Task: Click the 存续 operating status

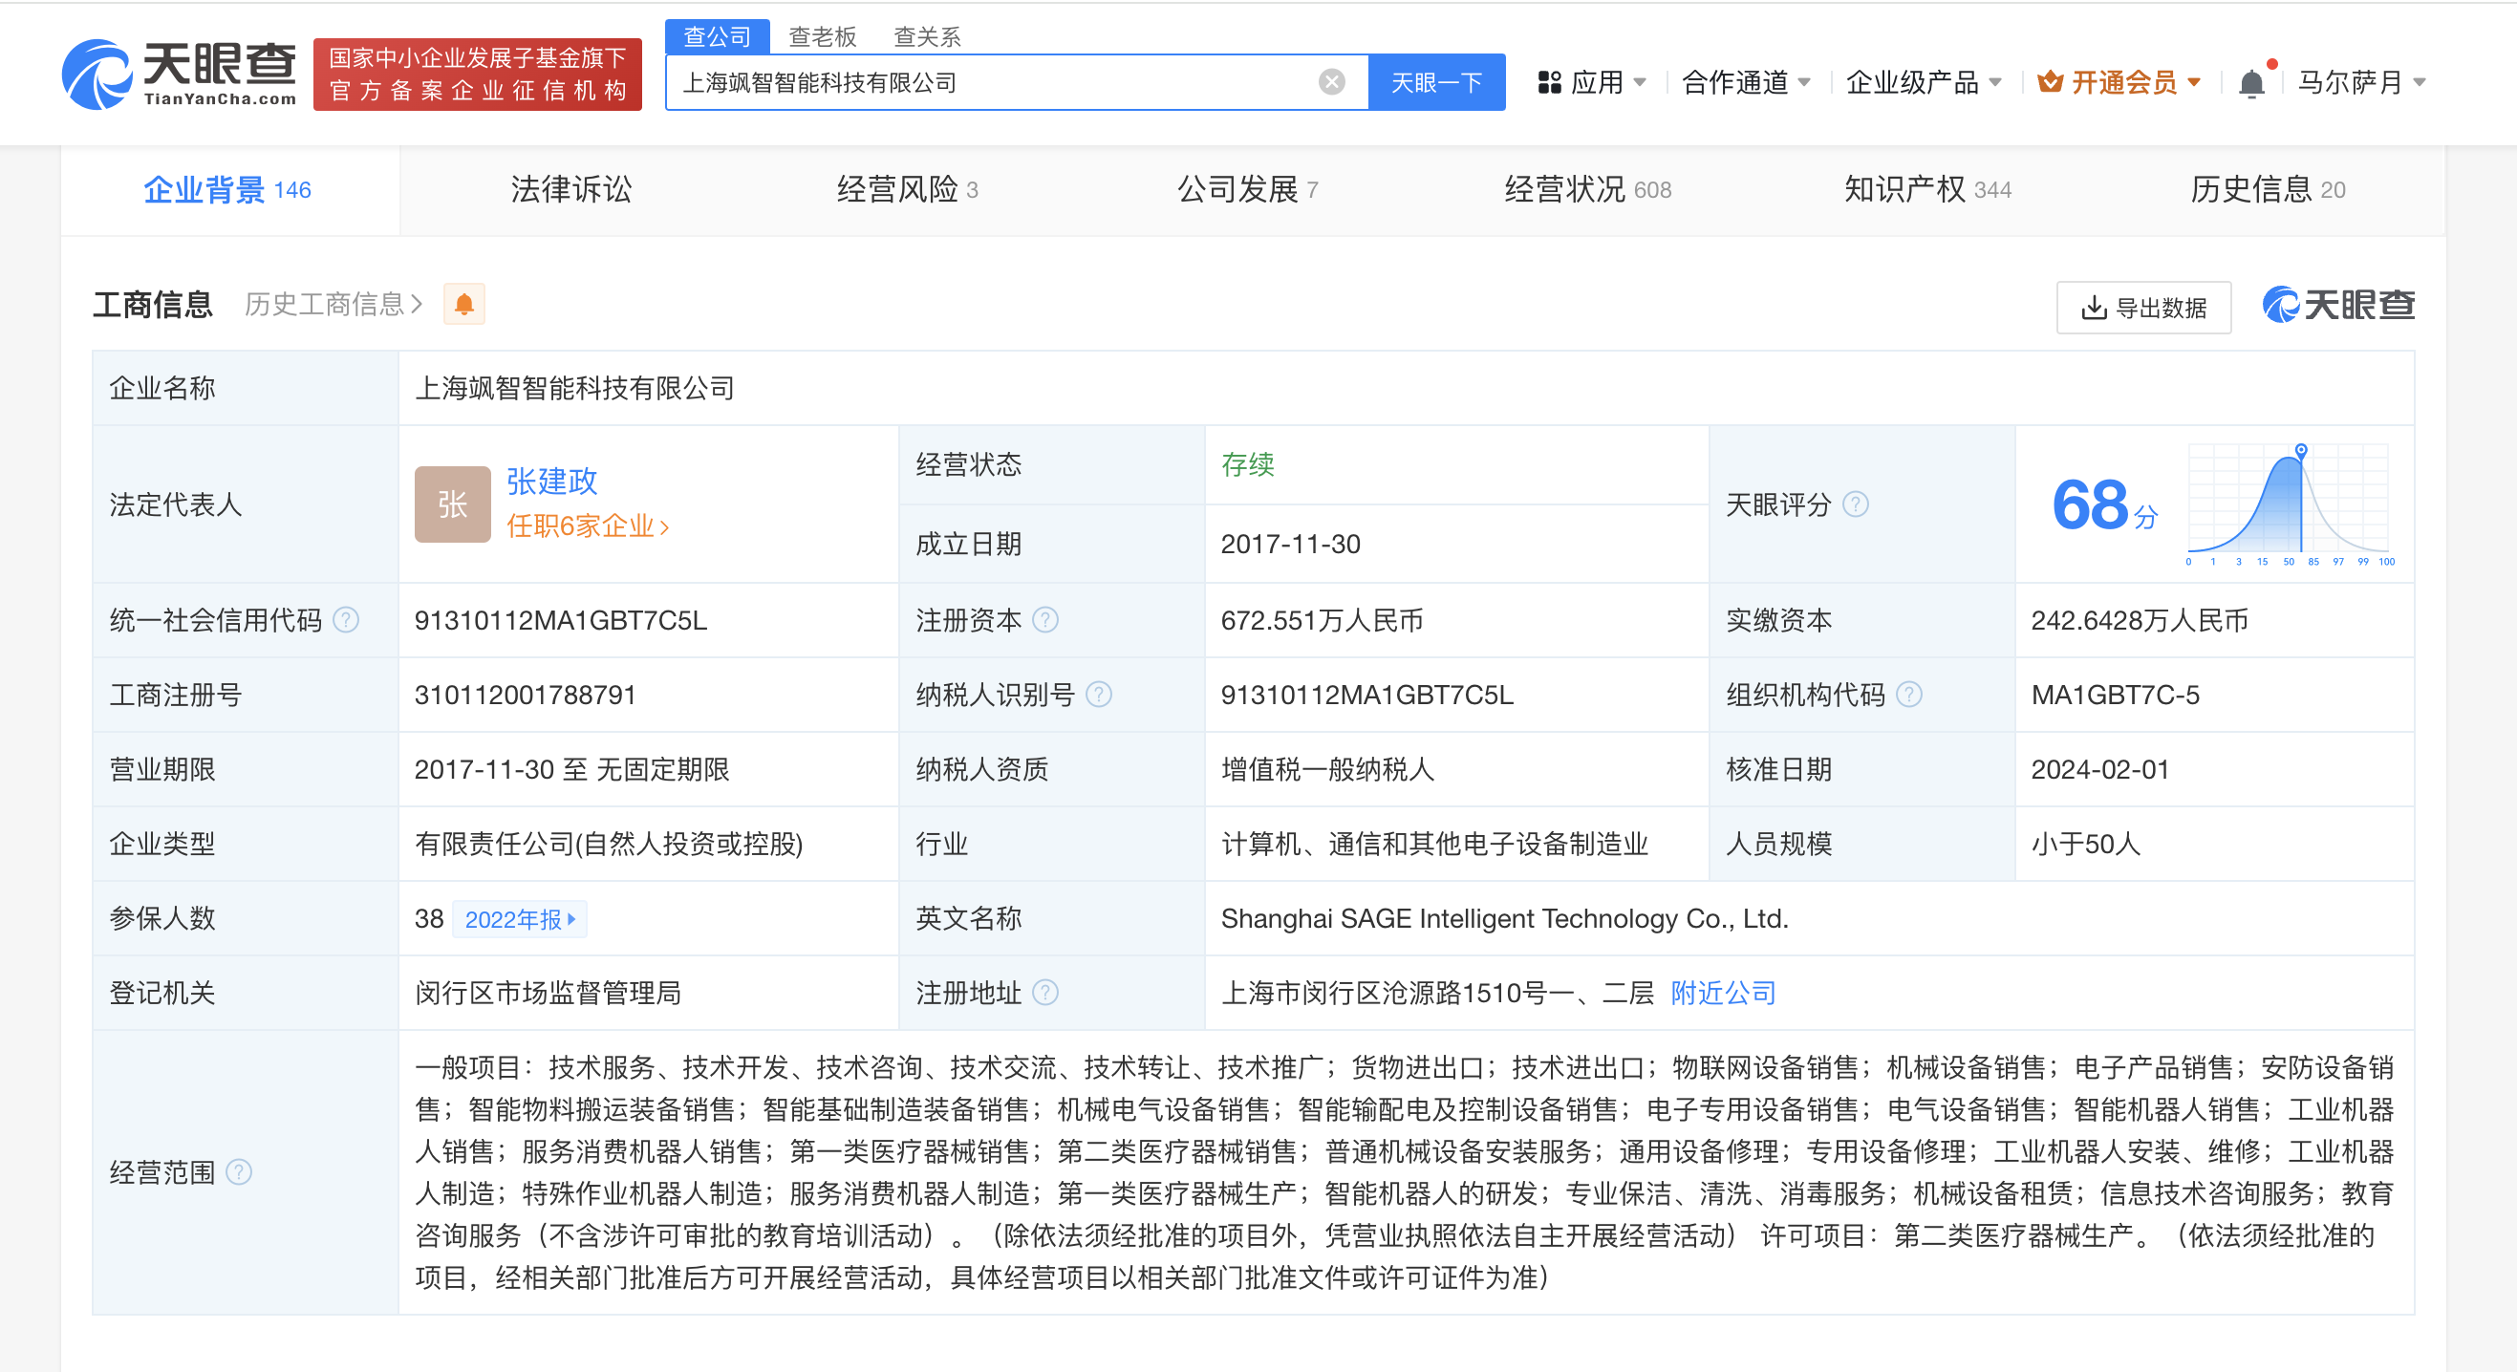Action: pyautogui.click(x=1248, y=464)
